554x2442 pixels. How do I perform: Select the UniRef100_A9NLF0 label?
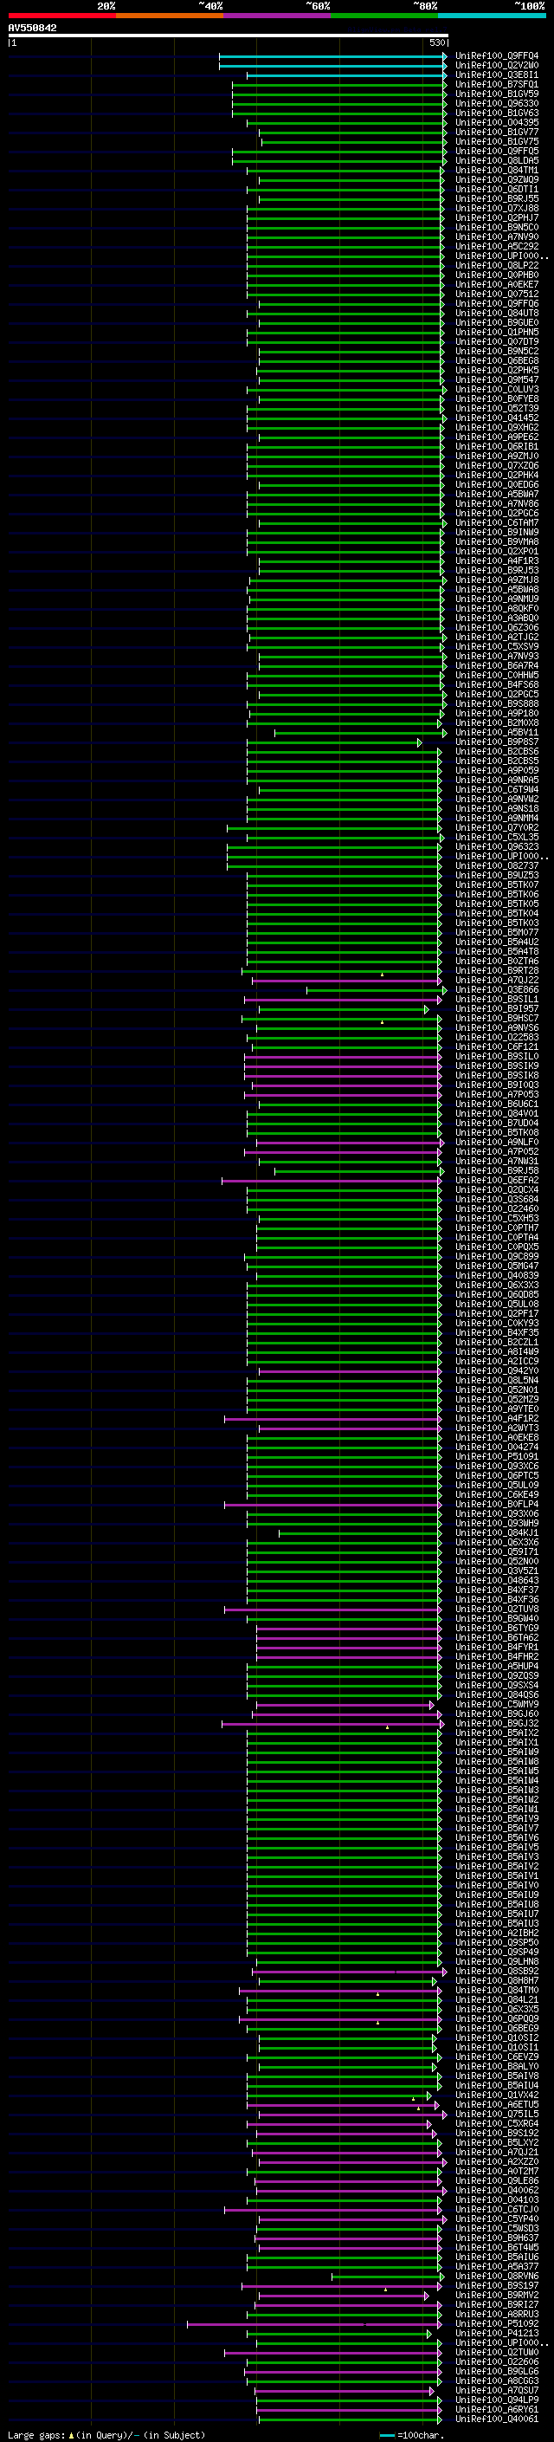tap(496, 1143)
